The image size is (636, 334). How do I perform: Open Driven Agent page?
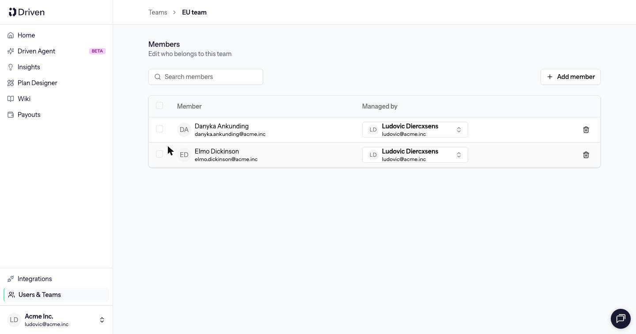pyautogui.click(x=57, y=51)
